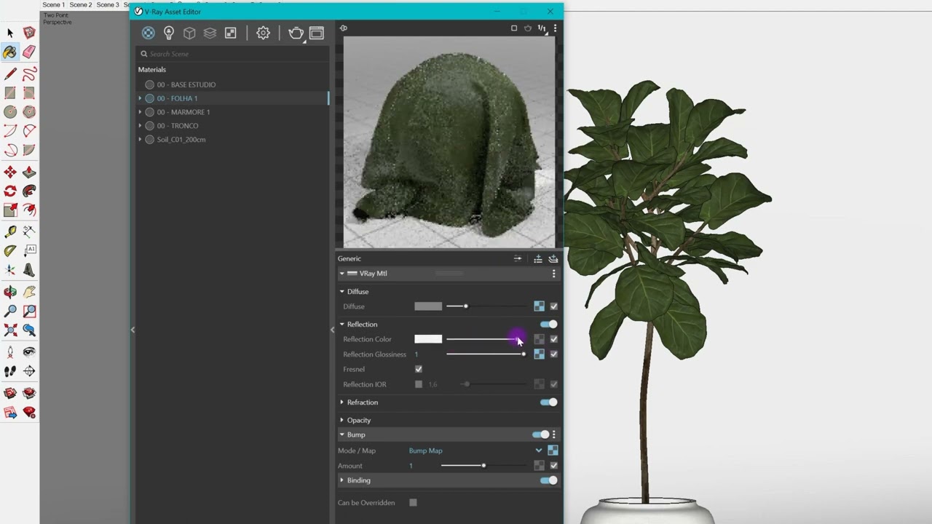
Task: Select the 3D Text tool
Action: (x=29, y=269)
